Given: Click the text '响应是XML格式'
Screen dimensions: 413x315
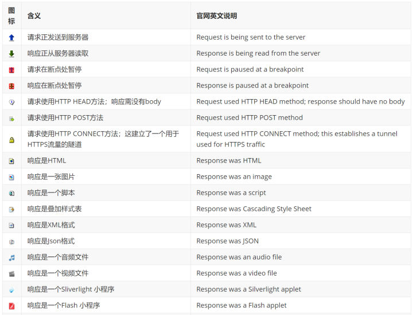Looking at the screenshot, I should [x=51, y=225].
